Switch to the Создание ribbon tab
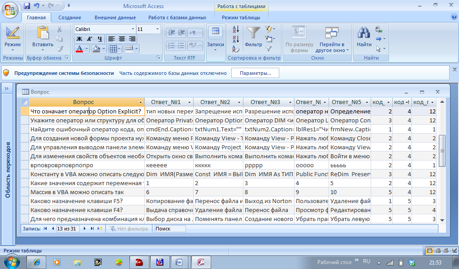The height and width of the screenshot is (269, 459). tap(69, 17)
